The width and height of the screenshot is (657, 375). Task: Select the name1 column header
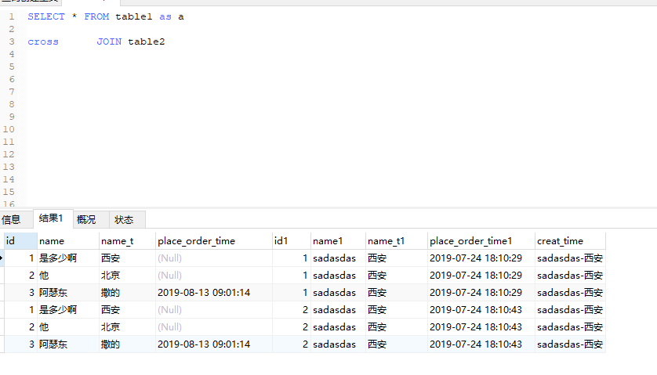[337, 240]
